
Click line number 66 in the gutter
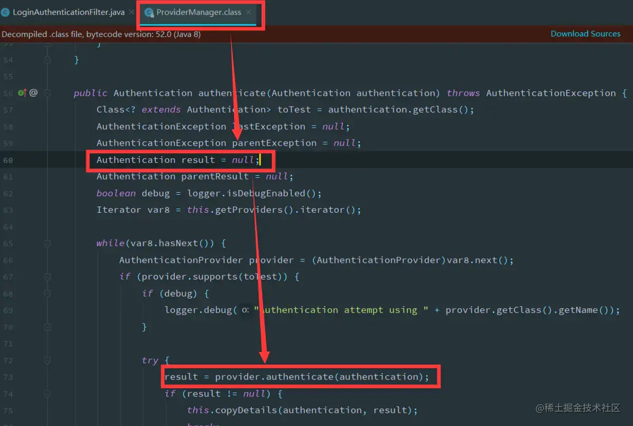click(x=7, y=260)
